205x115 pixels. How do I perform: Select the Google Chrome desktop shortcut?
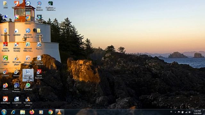28,19
